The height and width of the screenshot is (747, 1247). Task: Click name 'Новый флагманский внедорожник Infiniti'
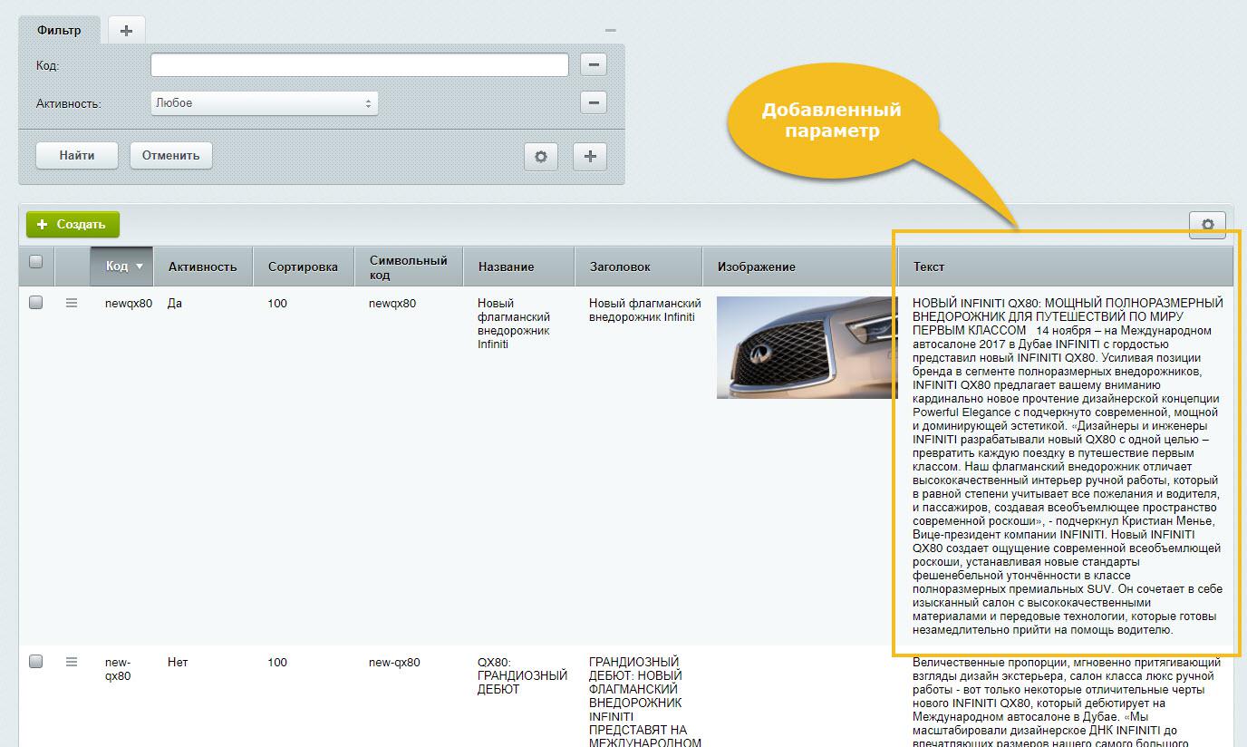pyautogui.click(x=514, y=324)
